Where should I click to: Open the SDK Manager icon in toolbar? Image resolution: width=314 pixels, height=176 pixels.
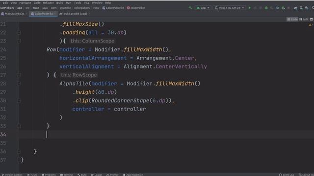click(x=307, y=8)
